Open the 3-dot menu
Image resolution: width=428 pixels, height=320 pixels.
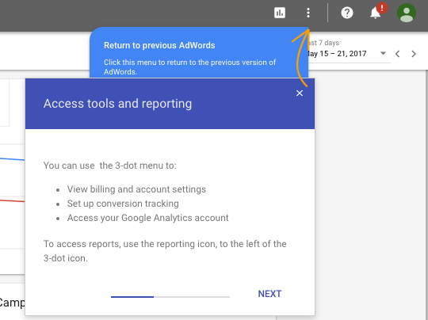[x=308, y=13]
